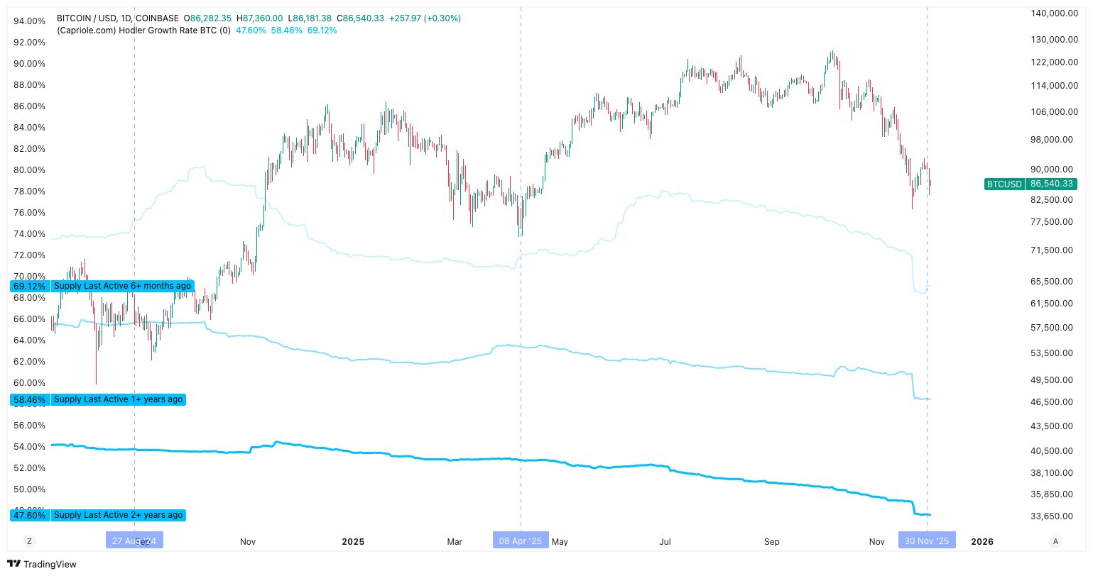
Task: Click the Supply Last Active 6+ months label
Action: click(x=122, y=287)
